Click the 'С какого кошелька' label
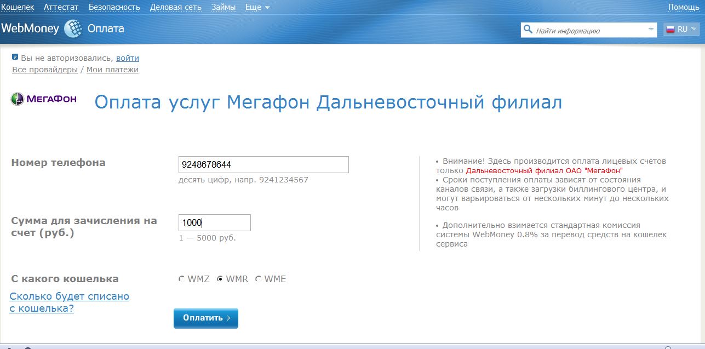 click(x=65, y=279)
